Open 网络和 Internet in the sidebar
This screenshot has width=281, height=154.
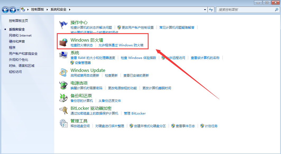pyautogui.click(x=20, y=36)
